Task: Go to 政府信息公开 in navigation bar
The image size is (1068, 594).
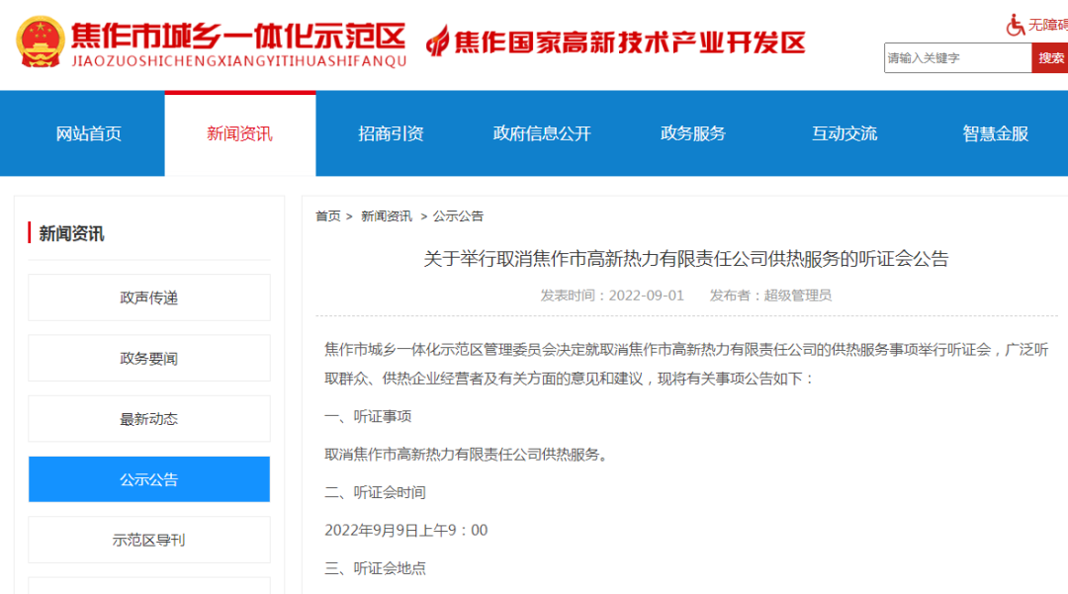Action: click(x=542, y=134)
